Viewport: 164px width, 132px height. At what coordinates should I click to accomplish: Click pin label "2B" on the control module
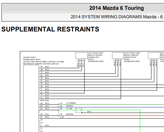coord(41,106)
